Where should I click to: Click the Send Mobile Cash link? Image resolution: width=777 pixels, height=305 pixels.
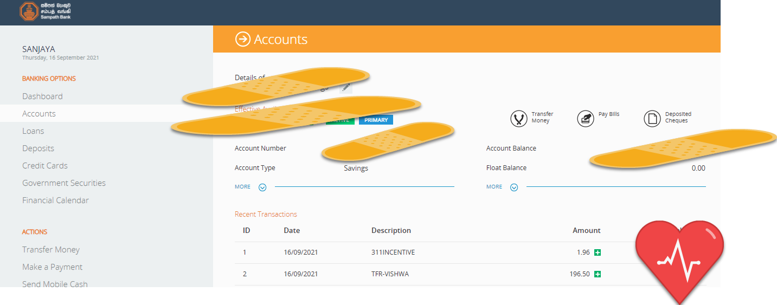[x=55, y=284]
